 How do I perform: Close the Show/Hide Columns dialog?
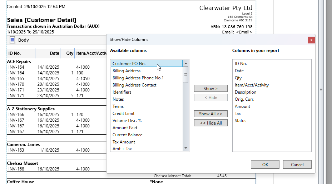point(311,40)
